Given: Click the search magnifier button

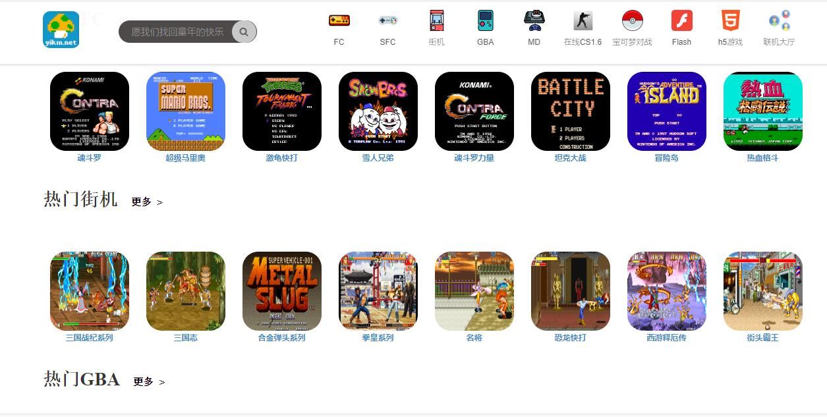Looking at the screenshot, I should (244, 32).
